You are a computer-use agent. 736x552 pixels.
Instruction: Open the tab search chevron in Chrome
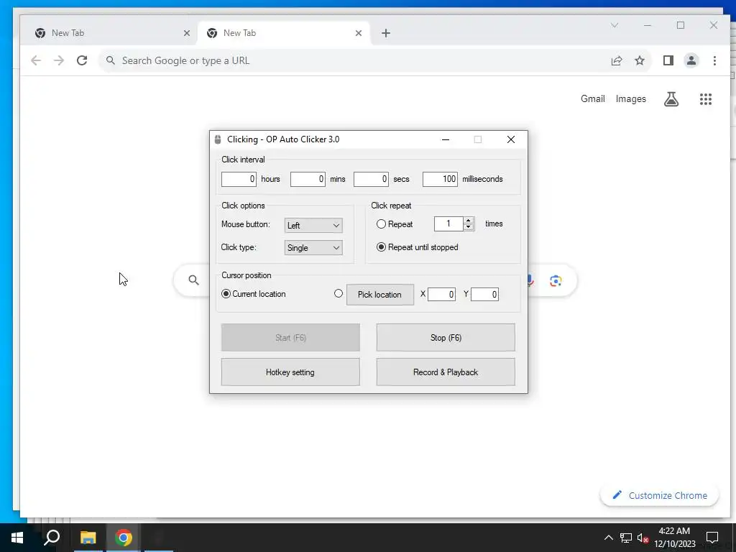click(x=615, y=25)
